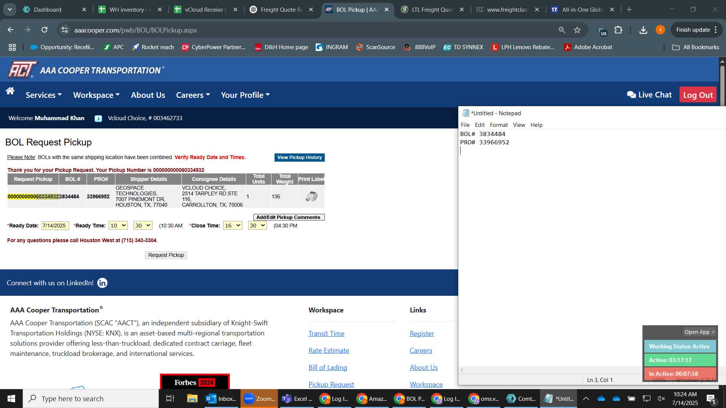726x408 pixels.
Task: Expand the Workspace nav dropdown
Action: tap(96, 95)
